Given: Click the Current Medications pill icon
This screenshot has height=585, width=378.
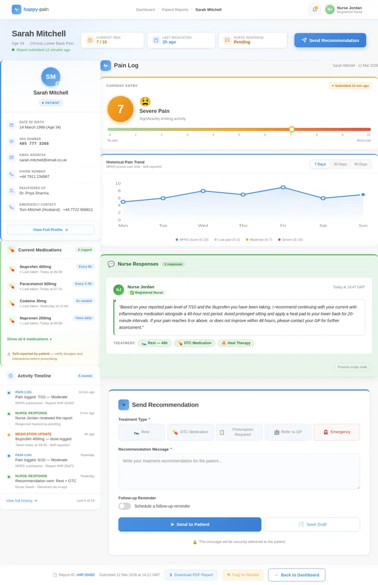Looking at the screenshot, I should click(11, 250).
